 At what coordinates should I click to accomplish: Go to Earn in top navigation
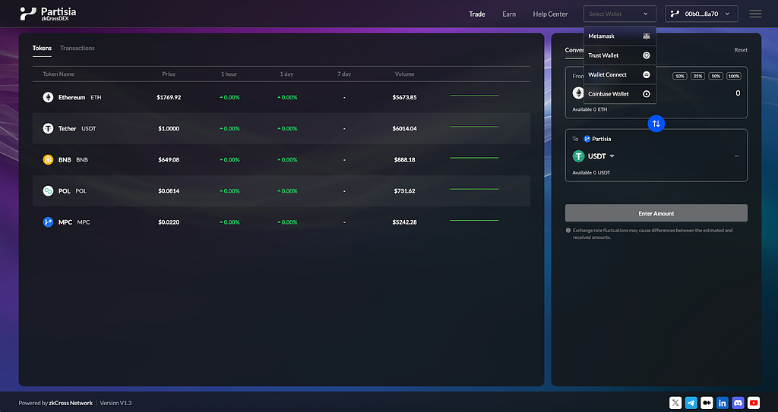coord(509,14)
